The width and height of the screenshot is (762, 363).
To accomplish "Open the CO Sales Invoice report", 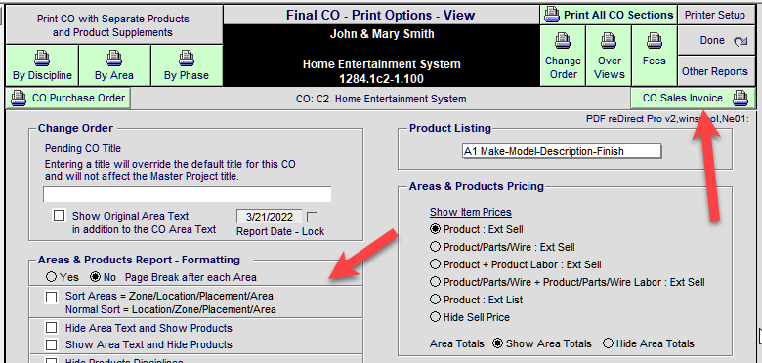I will 694,98.
